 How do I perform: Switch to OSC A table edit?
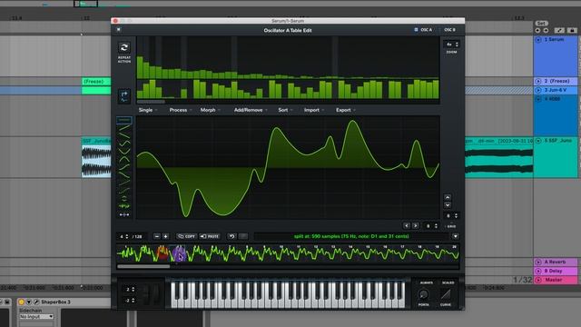(423, 30)
